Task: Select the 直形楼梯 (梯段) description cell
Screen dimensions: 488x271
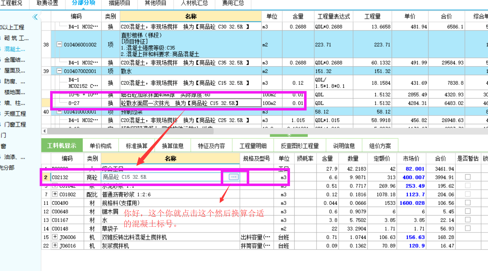Action: (190, 45)
